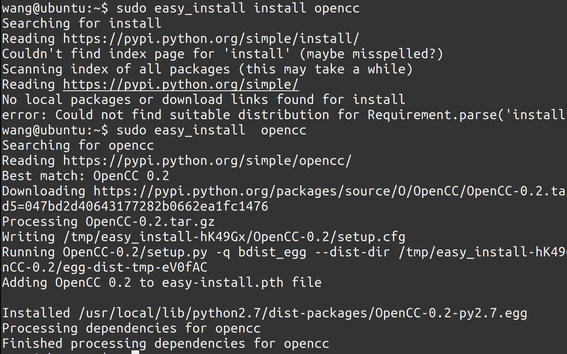Click the terminal cursor block at bottom

coord(135,352)
